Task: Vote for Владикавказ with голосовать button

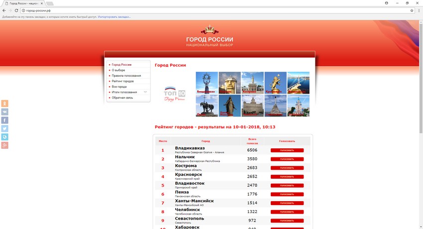Action: click(x=287, y=150)
